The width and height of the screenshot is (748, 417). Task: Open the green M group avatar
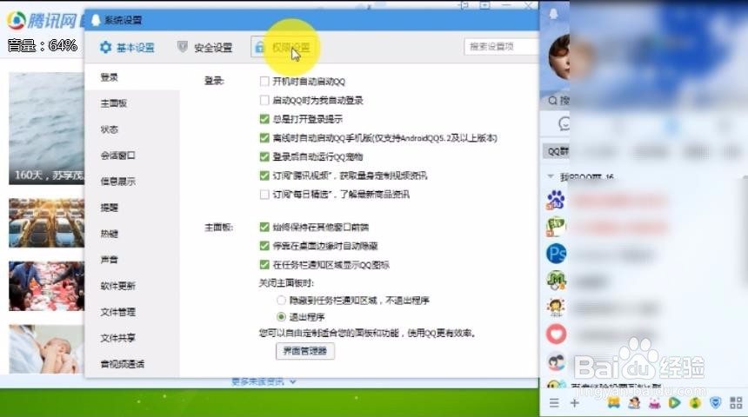pos(557,281)
